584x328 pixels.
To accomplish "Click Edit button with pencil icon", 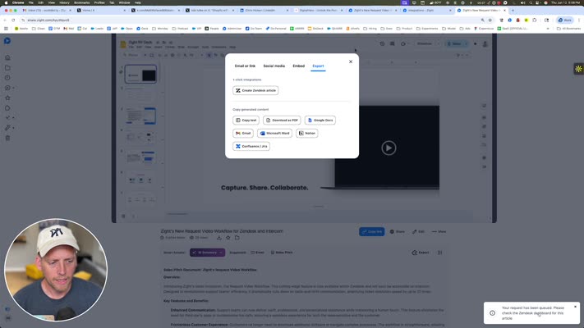I will pos(419,231).
